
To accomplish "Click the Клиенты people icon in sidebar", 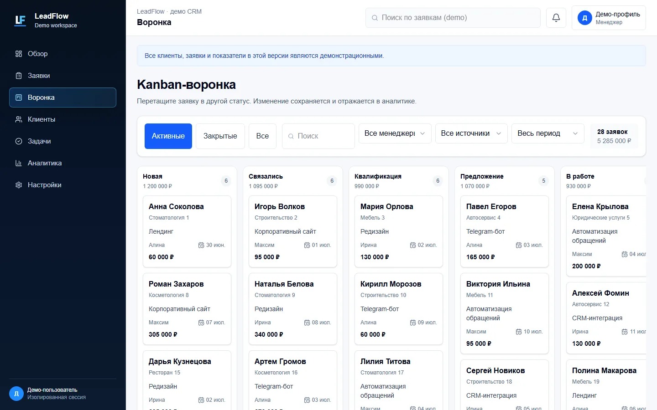I will (19, 119).
